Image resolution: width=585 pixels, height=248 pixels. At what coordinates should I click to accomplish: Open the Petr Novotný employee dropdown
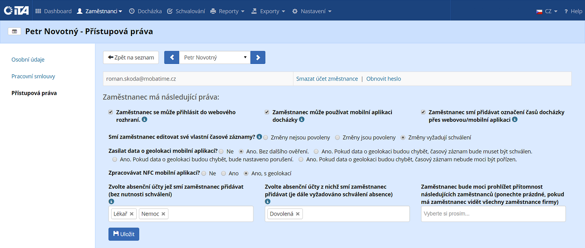point(215,58)
